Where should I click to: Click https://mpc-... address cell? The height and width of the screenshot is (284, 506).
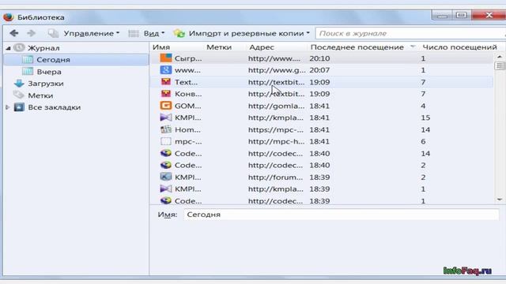coord(276,129)
